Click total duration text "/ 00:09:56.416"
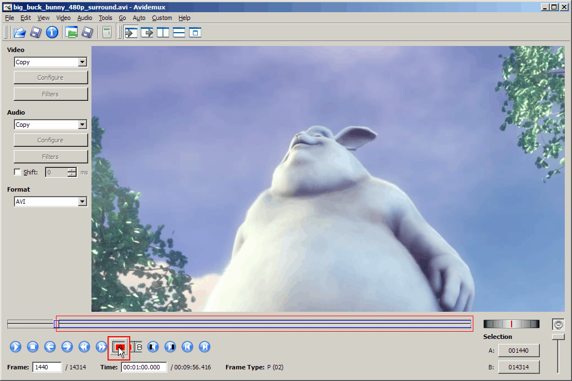The width and height of the screenshot is (572, 381). pyautogui.click(x=191, y=367)
